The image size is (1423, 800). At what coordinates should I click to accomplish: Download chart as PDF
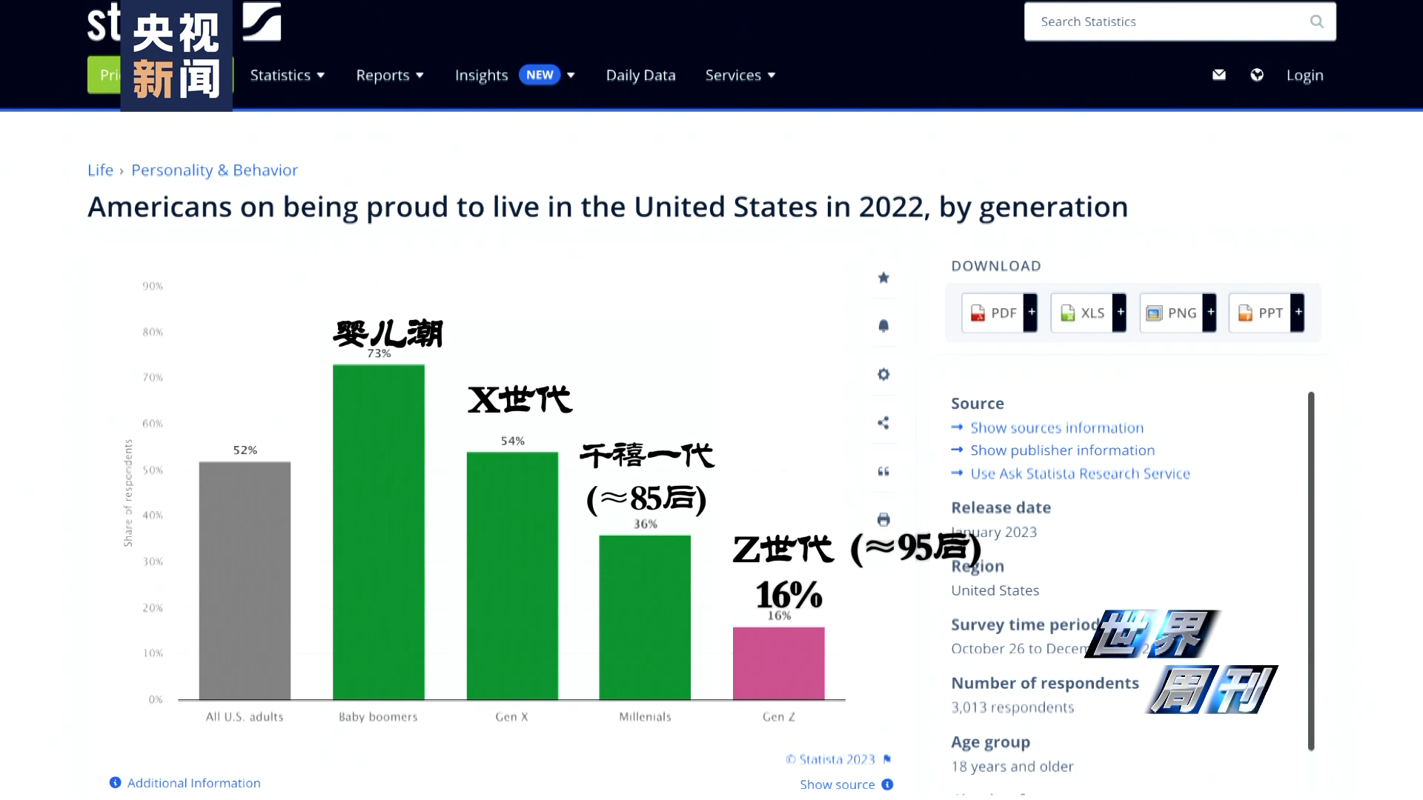994,313
